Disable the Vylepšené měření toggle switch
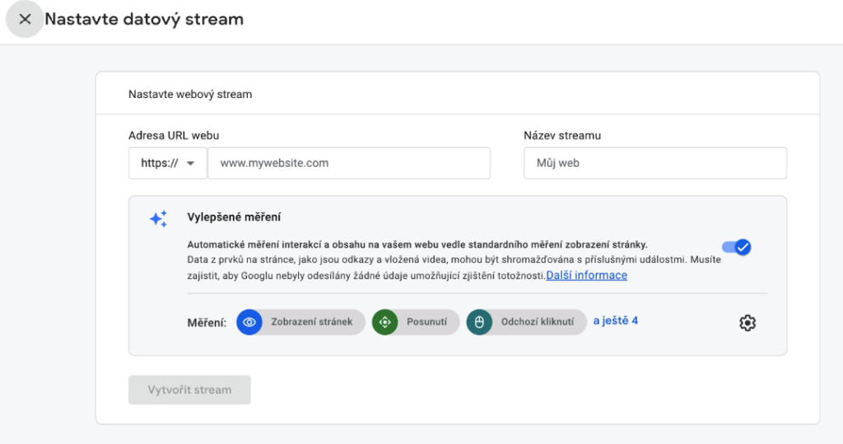The width and height of the screenshot is (843, 444). [736, 247]
